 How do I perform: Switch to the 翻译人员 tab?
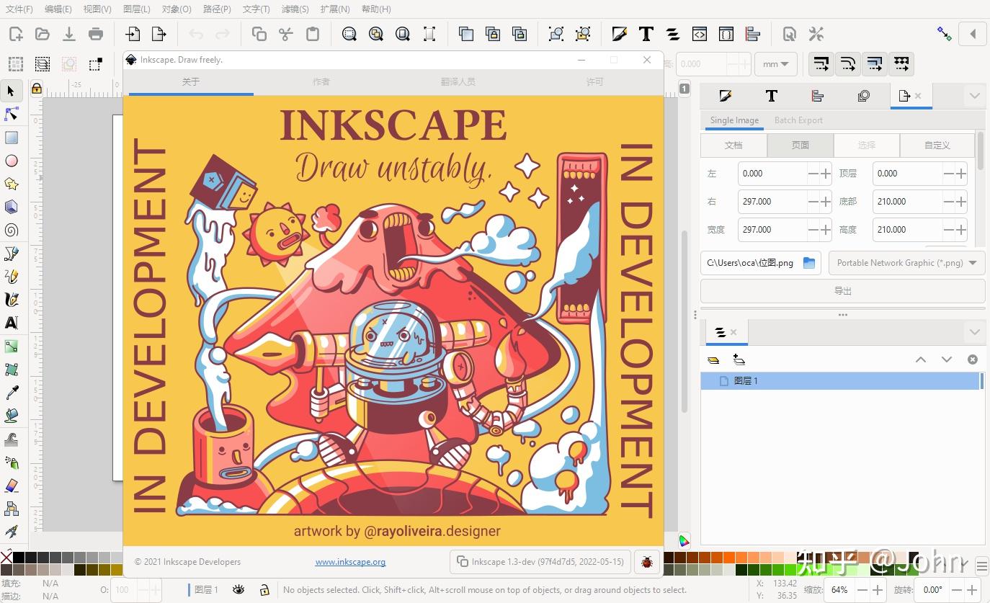point(458,82)
